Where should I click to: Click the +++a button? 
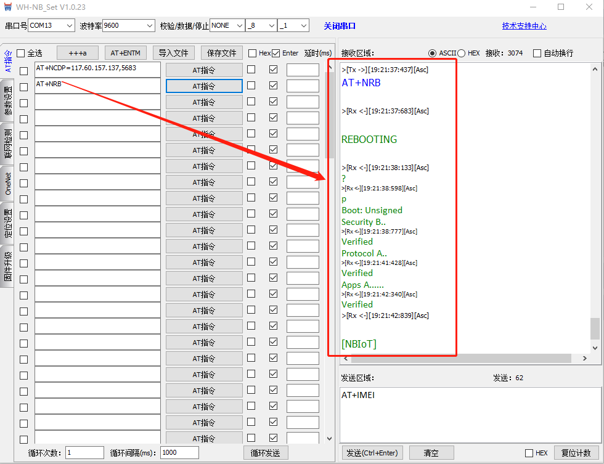[78, 53]
